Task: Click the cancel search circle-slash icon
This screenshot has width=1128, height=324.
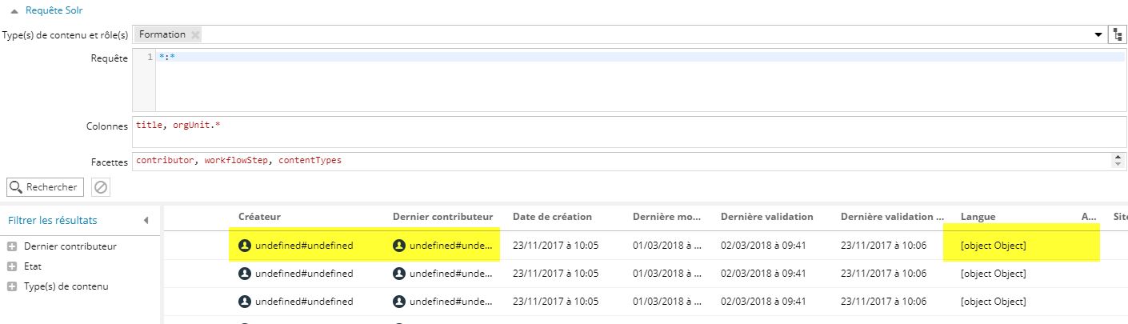Action: [100, 187]
